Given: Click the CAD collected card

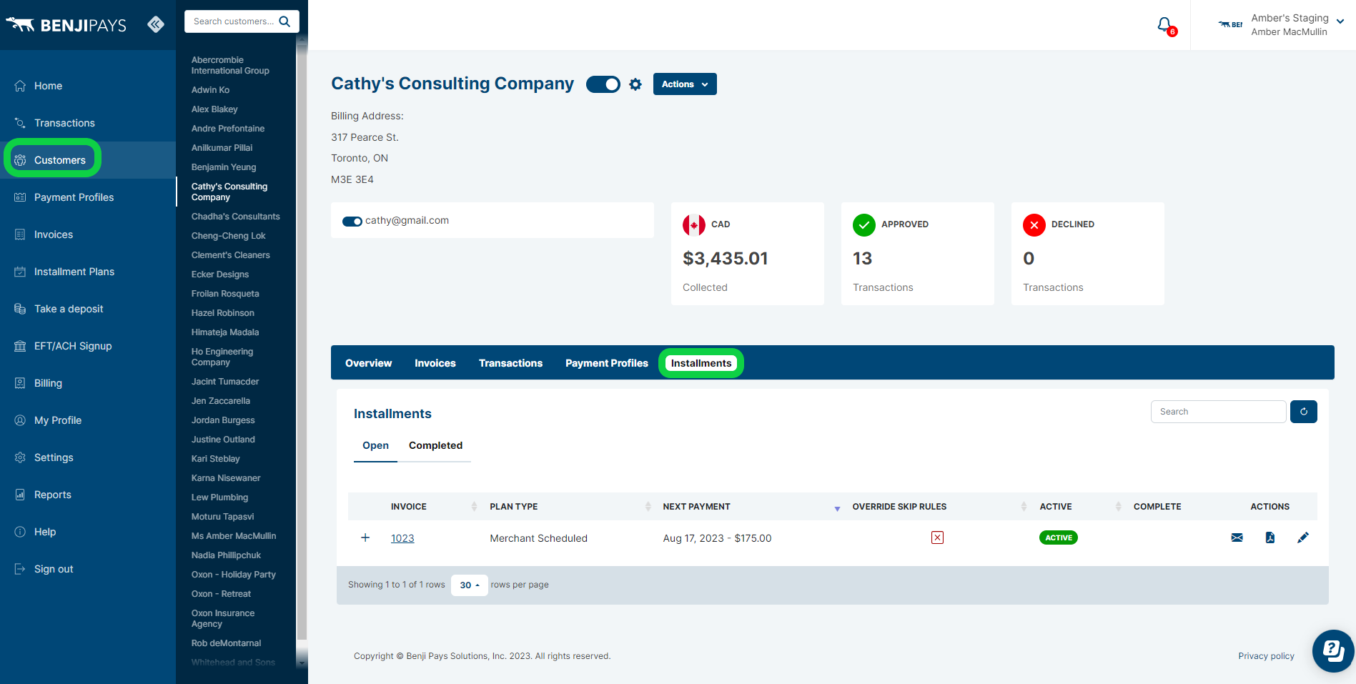Looking at the screenshot, I should click(747, 254).
